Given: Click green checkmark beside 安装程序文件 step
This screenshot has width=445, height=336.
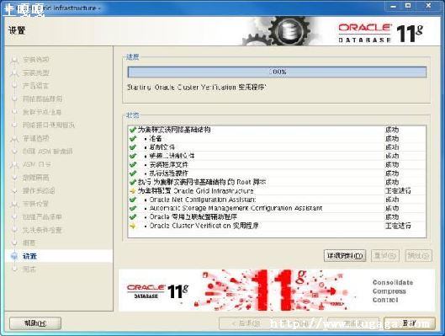Looking at the screenshot, I should coord(133,165).
